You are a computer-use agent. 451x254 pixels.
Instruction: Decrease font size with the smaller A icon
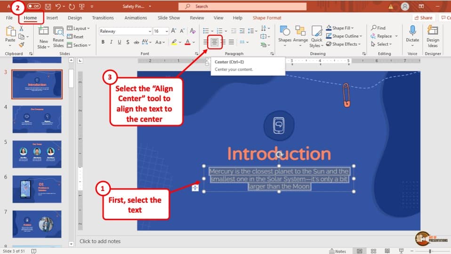pos(182,31)
